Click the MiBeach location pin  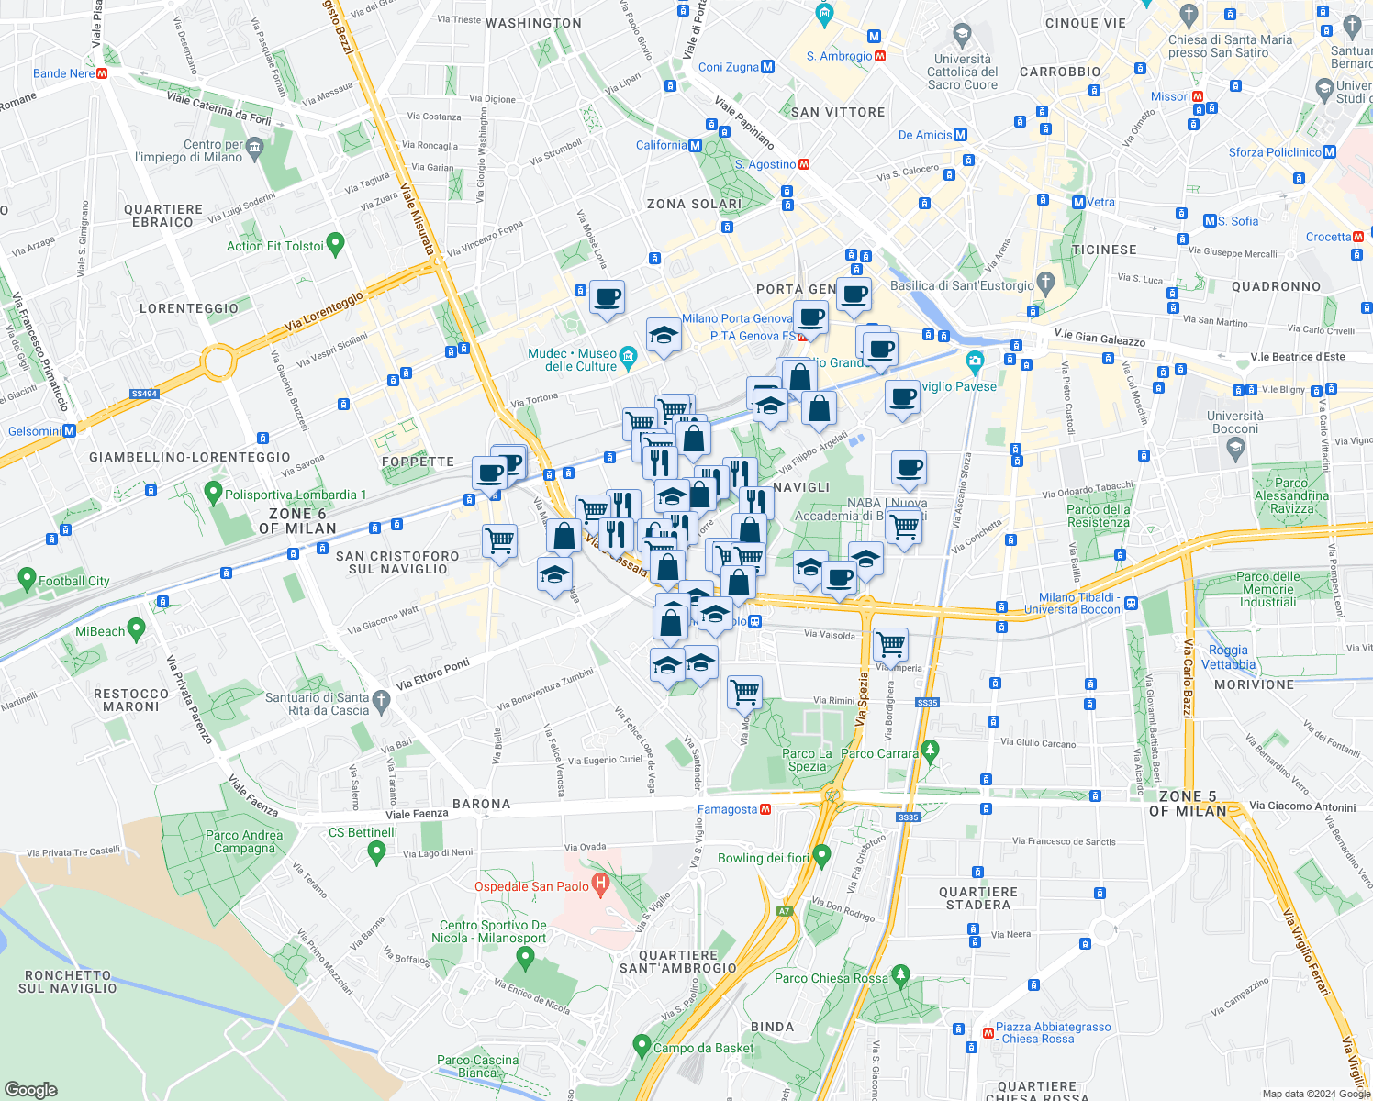click(137, 629)
